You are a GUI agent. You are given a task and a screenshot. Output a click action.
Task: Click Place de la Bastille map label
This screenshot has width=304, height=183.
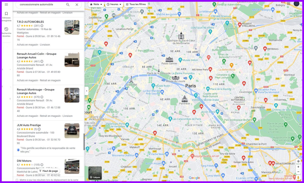221,89
